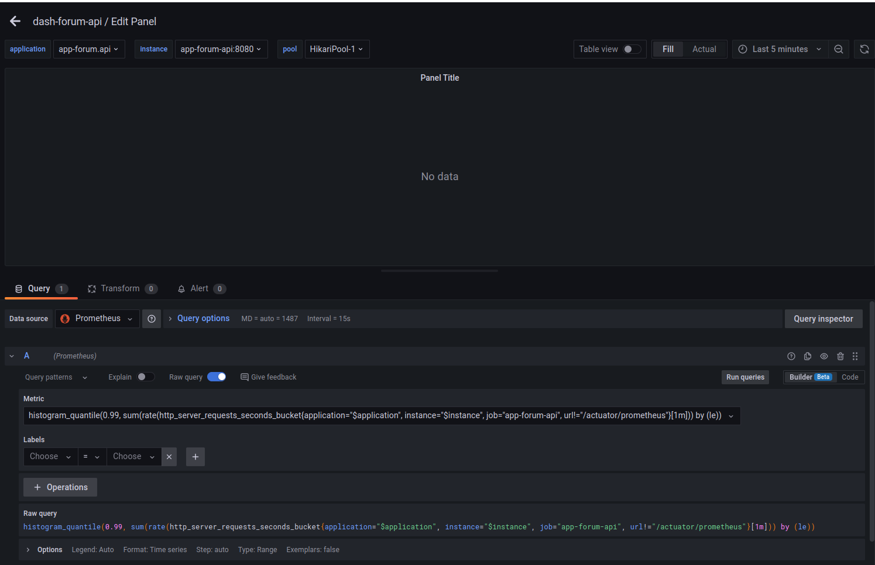Open the pool variable dropdown
This screenshot has height=565, width=875.
pyautogui.click(x=337, y=49)
